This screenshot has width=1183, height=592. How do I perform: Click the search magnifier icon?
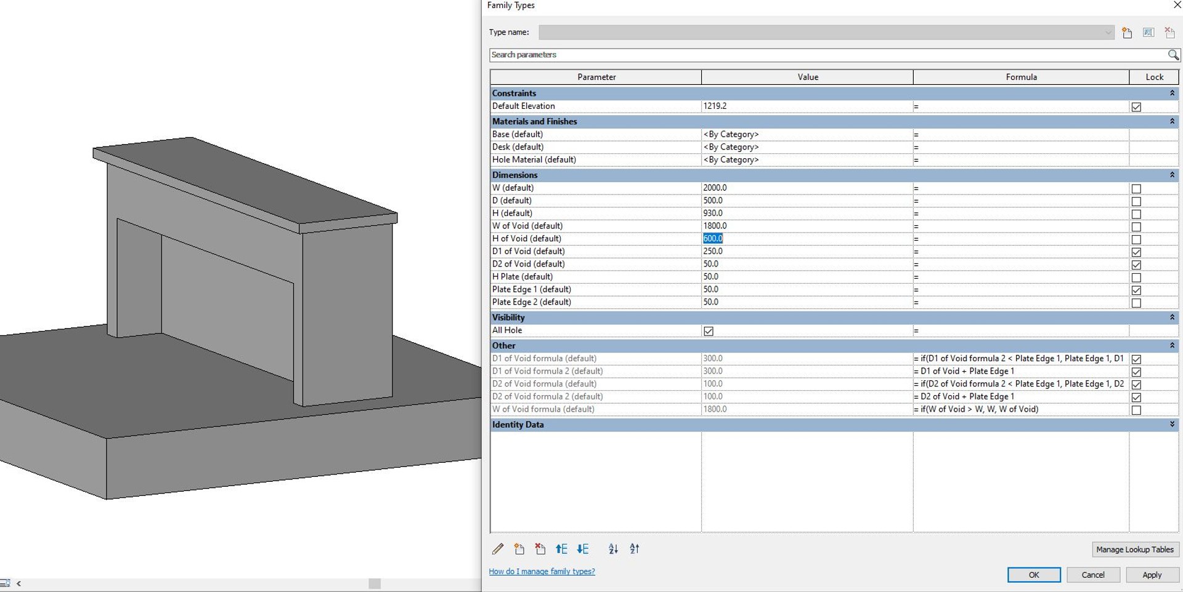pyautogui.click(x=1173, y=55)
